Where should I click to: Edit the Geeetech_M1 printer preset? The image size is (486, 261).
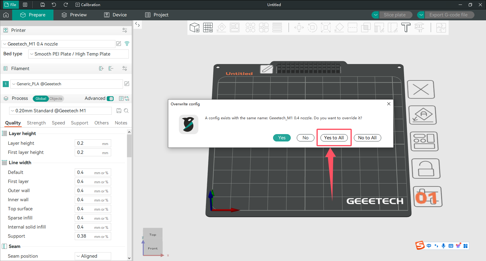pos(119,44)
